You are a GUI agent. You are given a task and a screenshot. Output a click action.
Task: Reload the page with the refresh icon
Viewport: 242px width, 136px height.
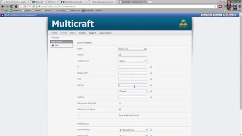(11, 6)
